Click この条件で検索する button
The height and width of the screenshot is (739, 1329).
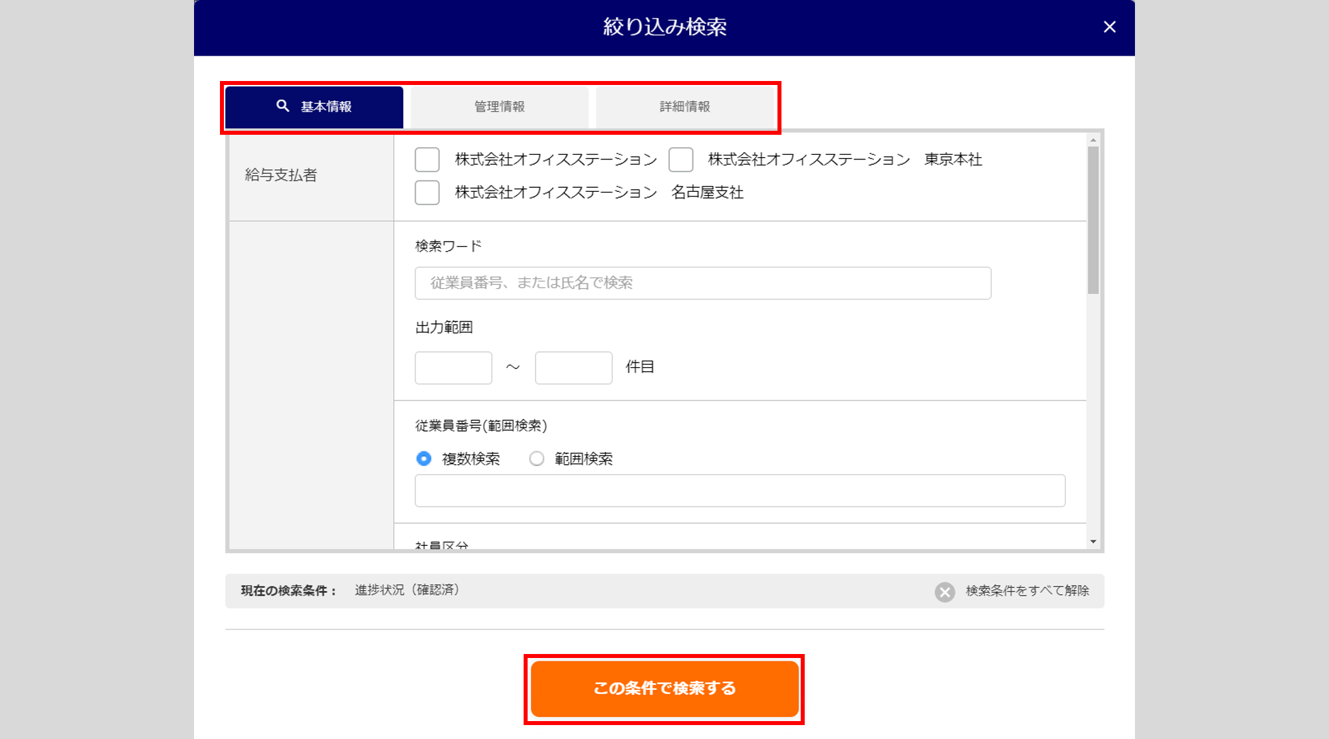tap(664, 689)
